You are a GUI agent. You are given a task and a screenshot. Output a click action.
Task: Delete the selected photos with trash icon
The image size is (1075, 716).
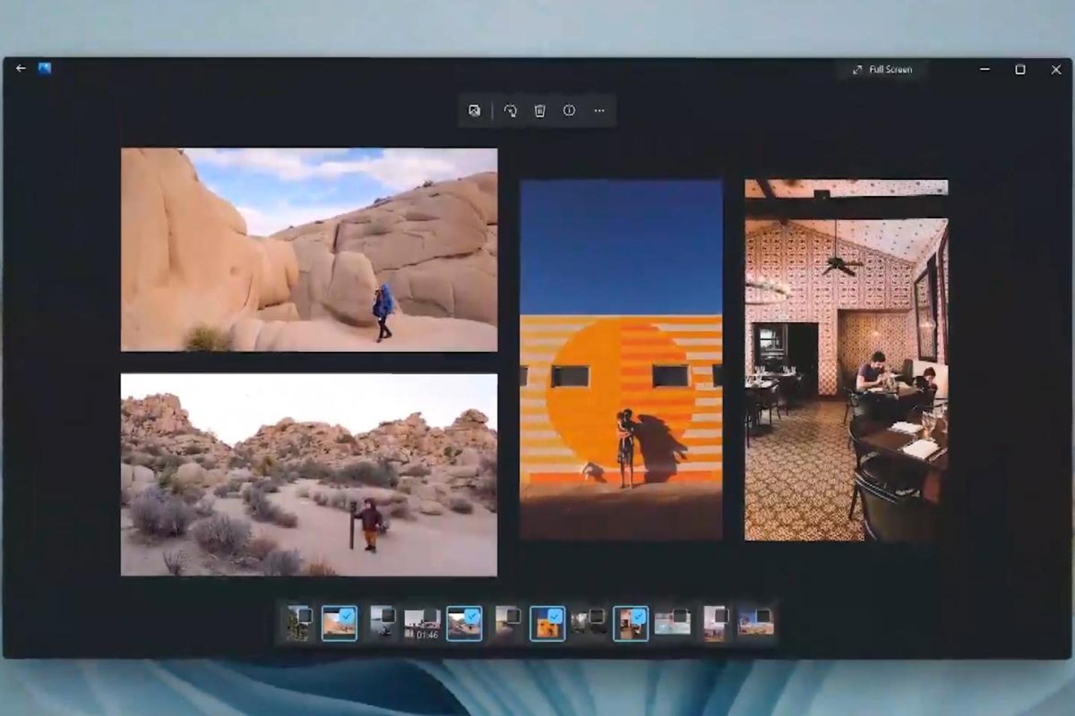[540, 111]
